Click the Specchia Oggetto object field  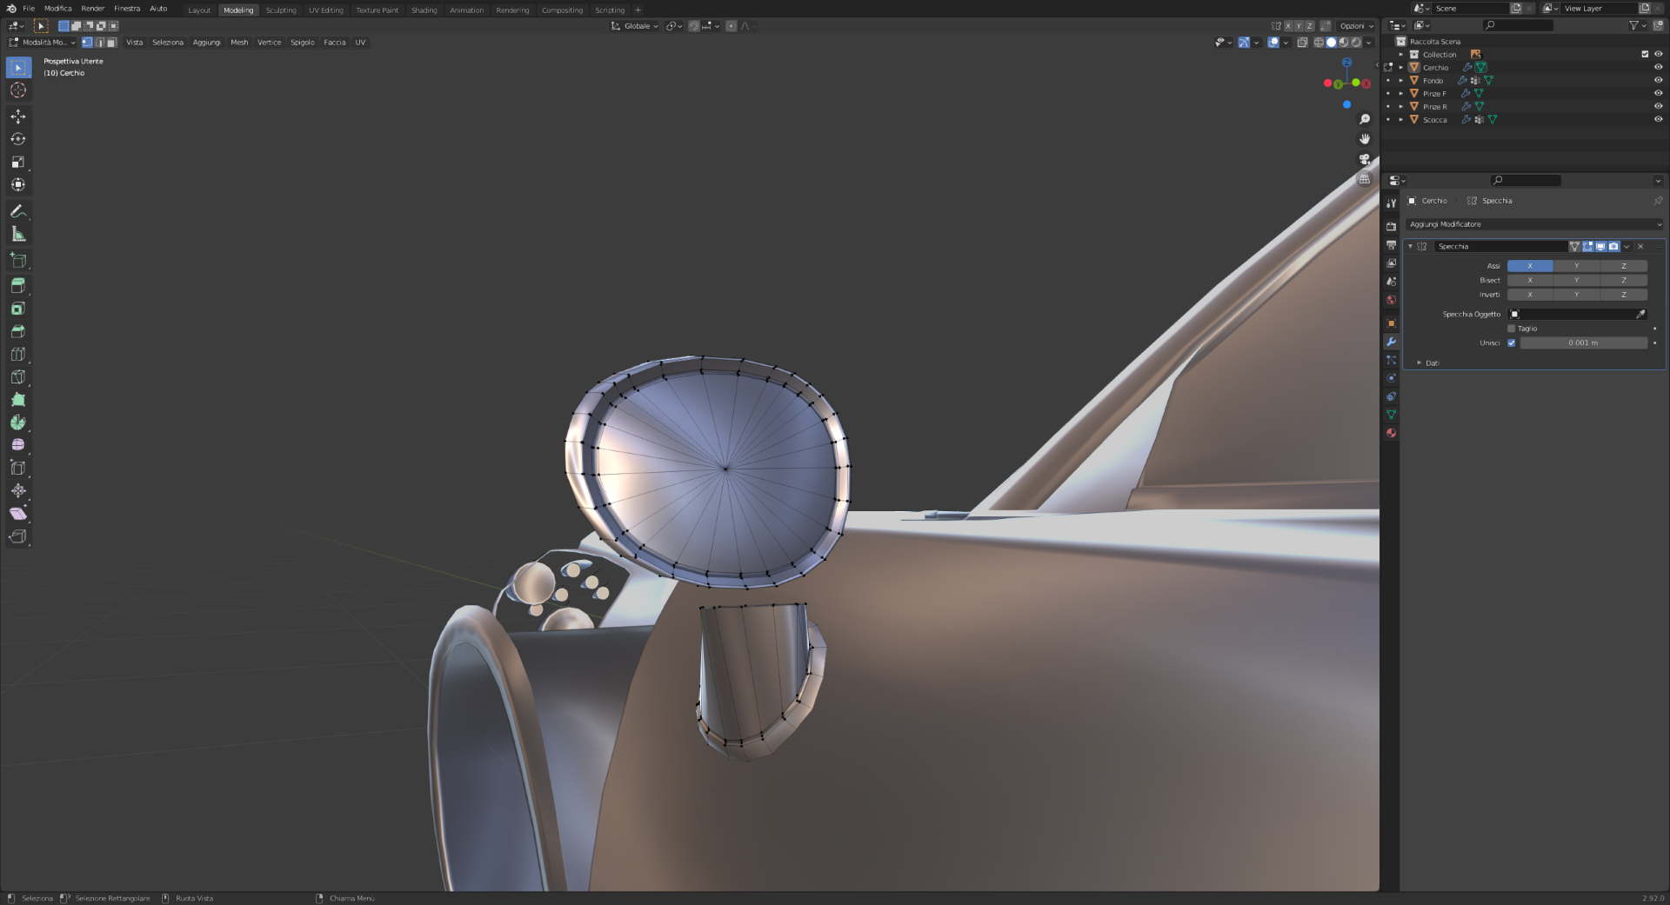pyautogui.click(x=1577, y=314)
